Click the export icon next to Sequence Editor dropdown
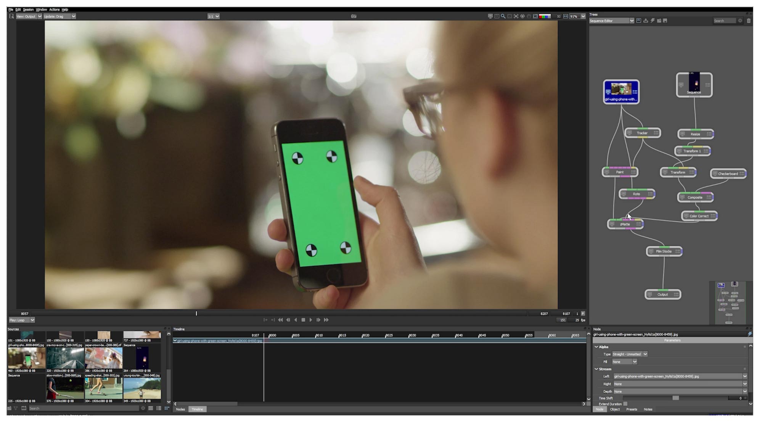The width and height of the screenshot is (762, 423). pos(646,21)
